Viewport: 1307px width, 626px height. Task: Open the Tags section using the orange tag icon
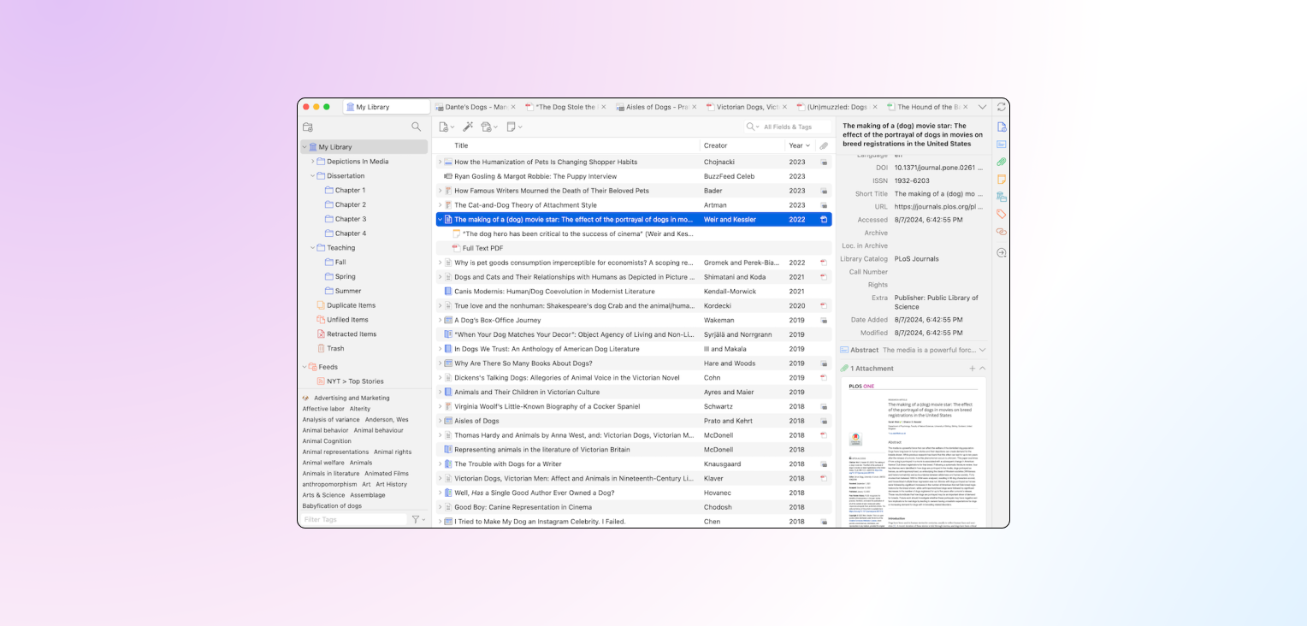click(1002, 214)
